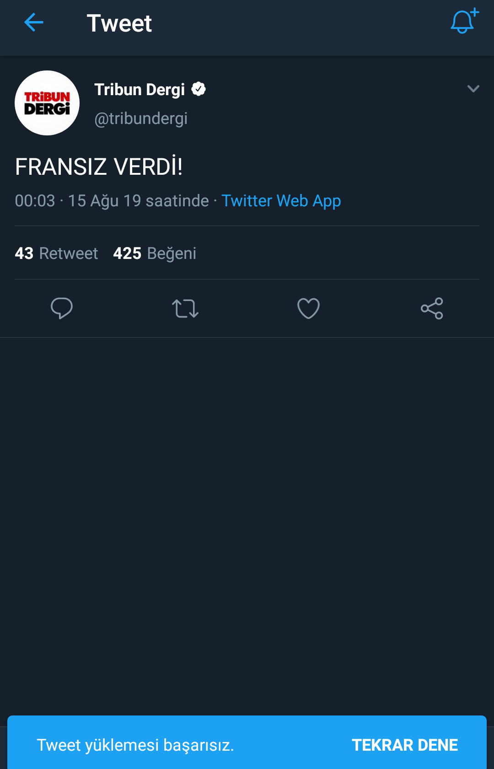Share the tweet via share icon
The height and width of the screenshot is (769, 494).
[432, 308]
